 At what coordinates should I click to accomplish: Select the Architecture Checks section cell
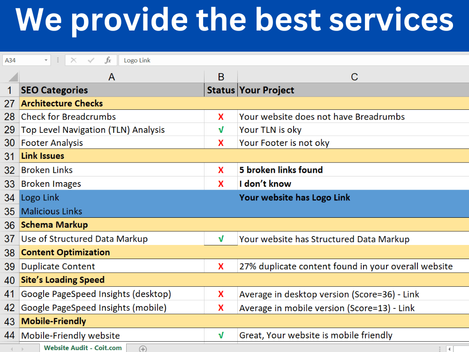(x=112, y=104)
